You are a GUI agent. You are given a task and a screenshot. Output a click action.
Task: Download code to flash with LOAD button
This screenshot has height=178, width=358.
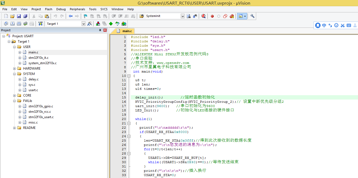click(x=40, y=23)
